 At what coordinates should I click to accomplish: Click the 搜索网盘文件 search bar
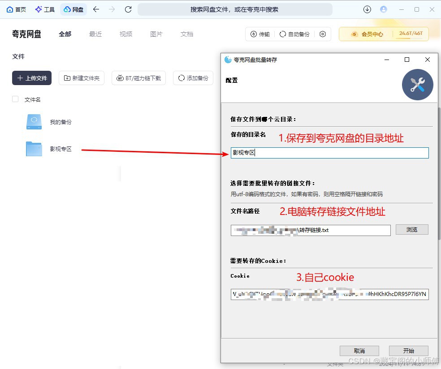coord(235,9)
